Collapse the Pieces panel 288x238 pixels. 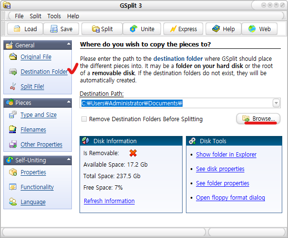point(69,102)
